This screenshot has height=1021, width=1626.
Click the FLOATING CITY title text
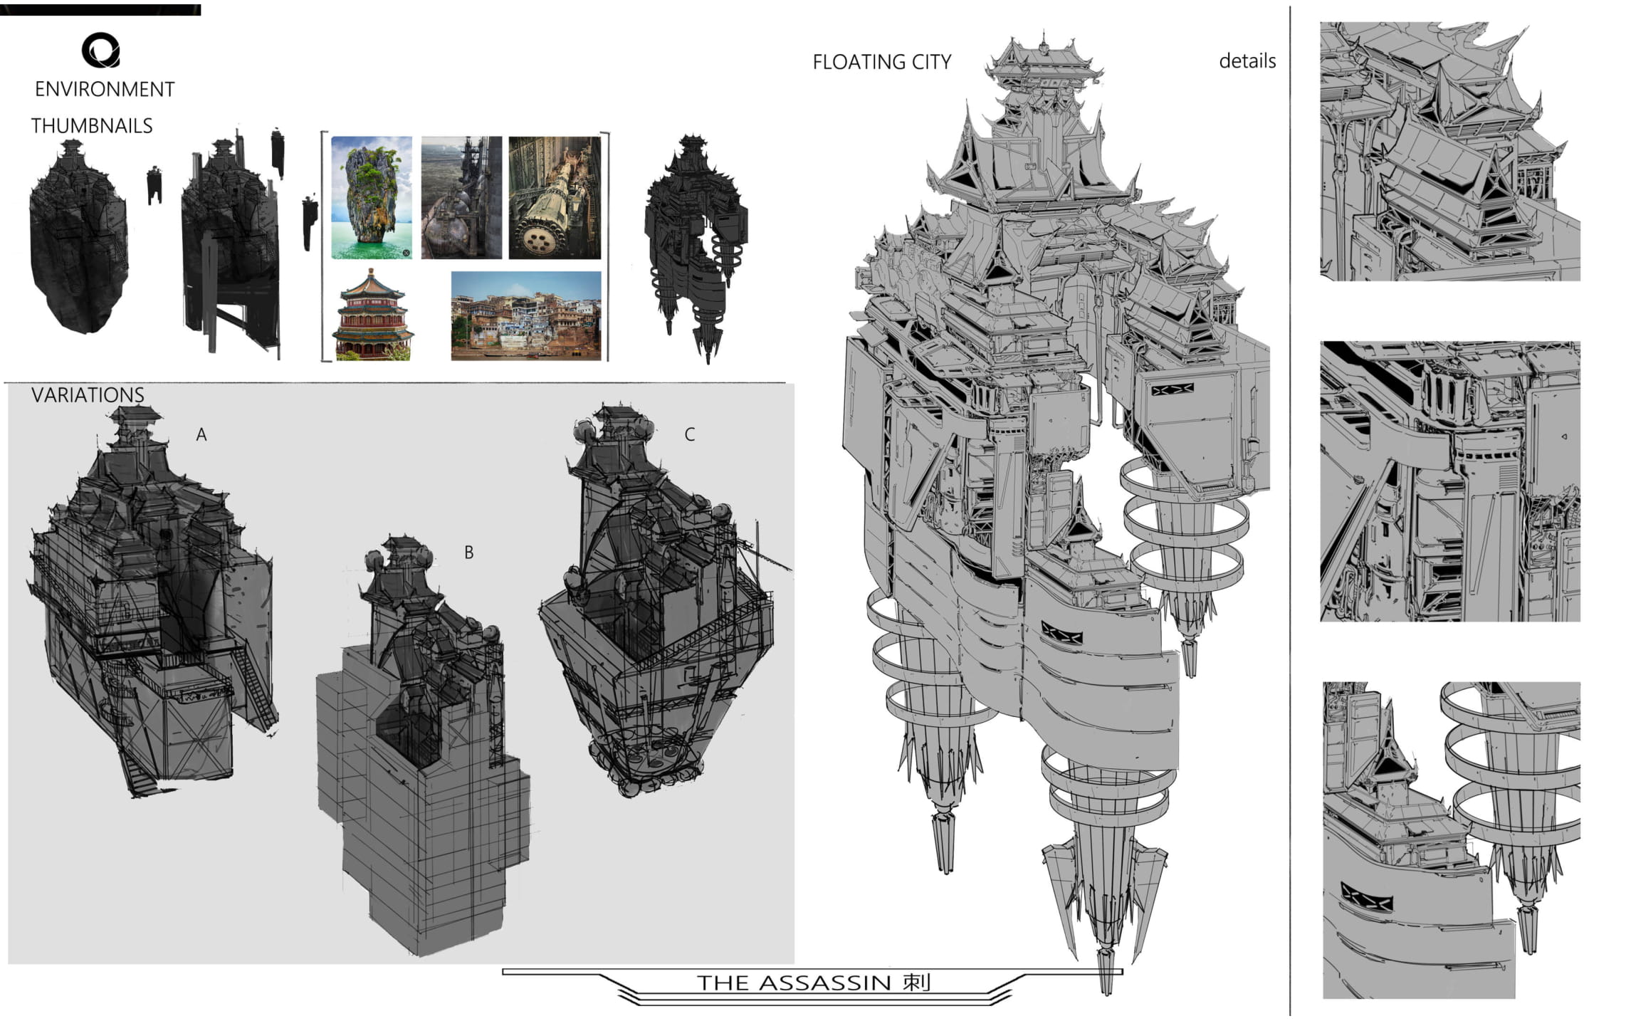point(881,63)
